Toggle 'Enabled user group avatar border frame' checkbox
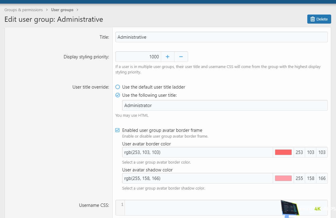 coord(118,130)
